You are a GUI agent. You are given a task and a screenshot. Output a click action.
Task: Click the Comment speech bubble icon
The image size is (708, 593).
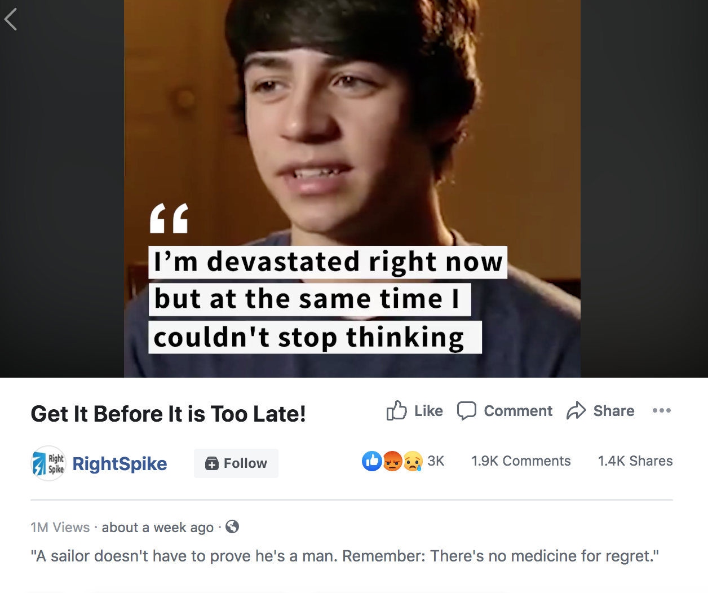tap(466, 410)
